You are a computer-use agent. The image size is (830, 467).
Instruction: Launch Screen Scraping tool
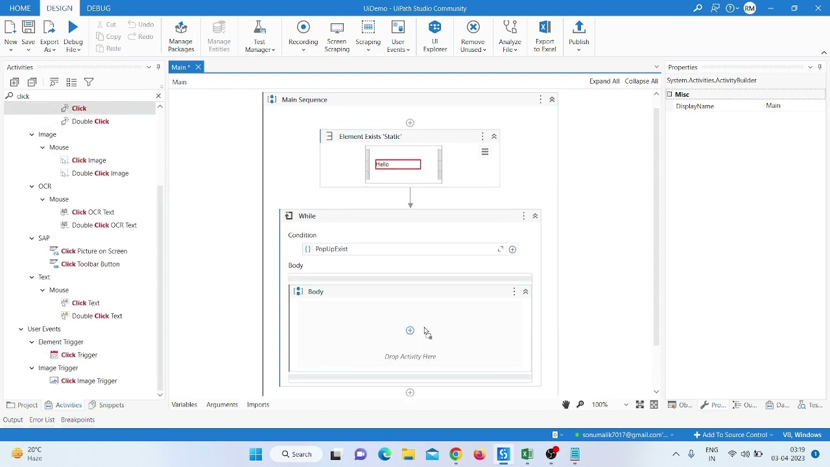point(337,36)
